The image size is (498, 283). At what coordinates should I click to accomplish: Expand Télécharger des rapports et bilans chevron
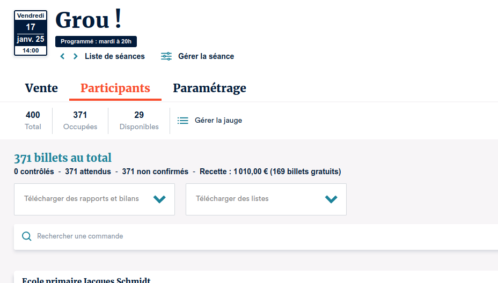[x=159, y=199]
